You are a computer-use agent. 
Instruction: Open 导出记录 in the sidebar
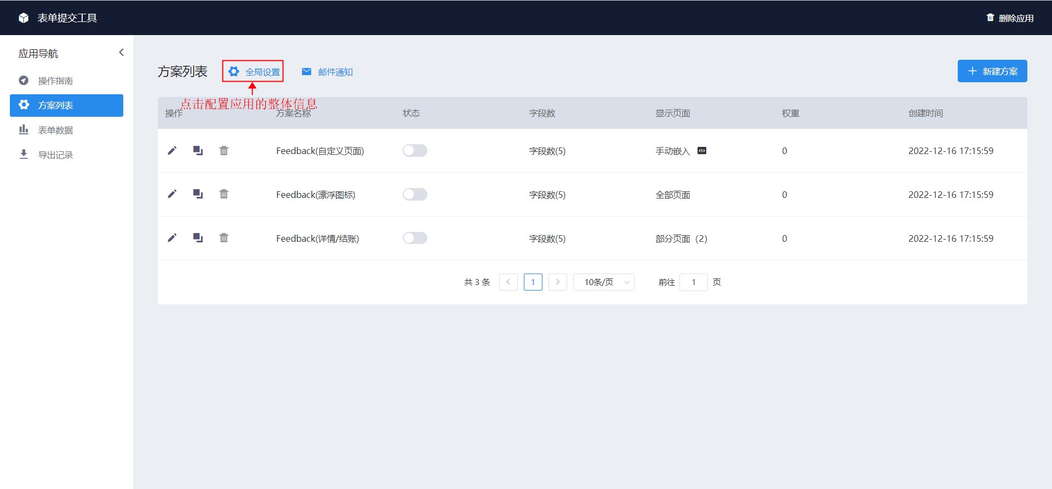[66, 155]
